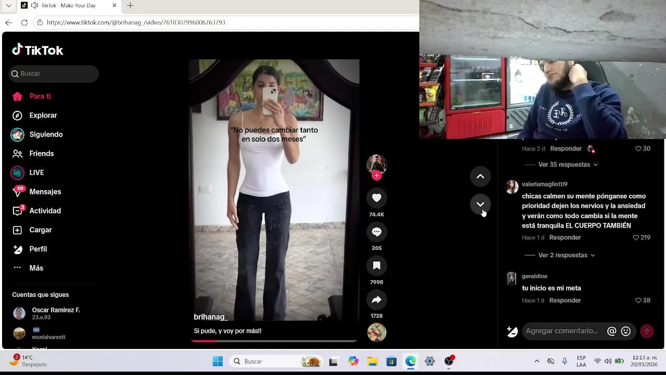Launch Copilot from the taskbar
Screen dimensions: 666x375
tap(353, 361)
